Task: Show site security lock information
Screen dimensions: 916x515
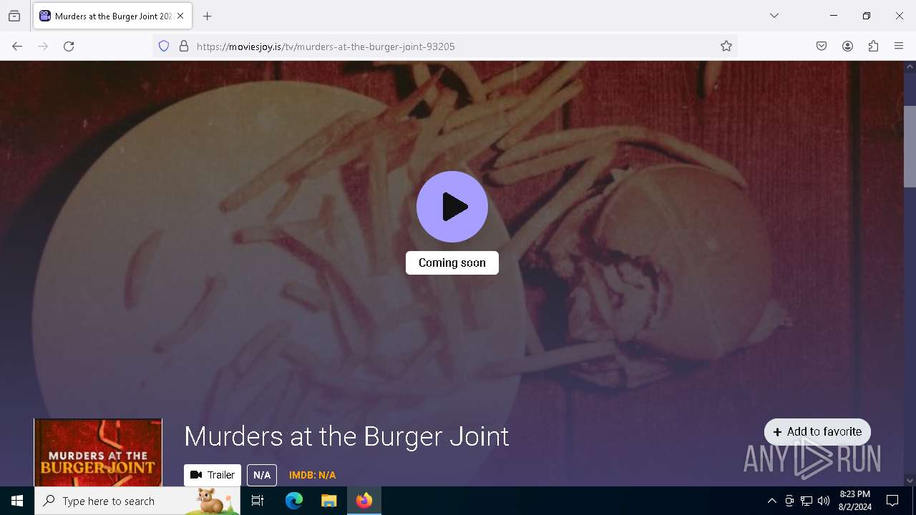Action: pos(184,46)
